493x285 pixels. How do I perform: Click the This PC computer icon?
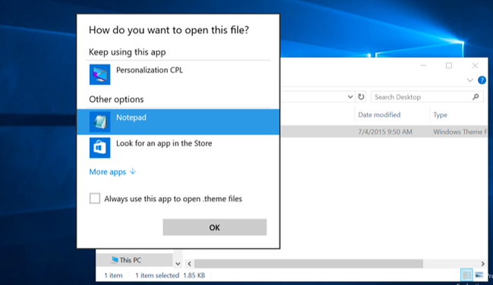click(115, 259)
